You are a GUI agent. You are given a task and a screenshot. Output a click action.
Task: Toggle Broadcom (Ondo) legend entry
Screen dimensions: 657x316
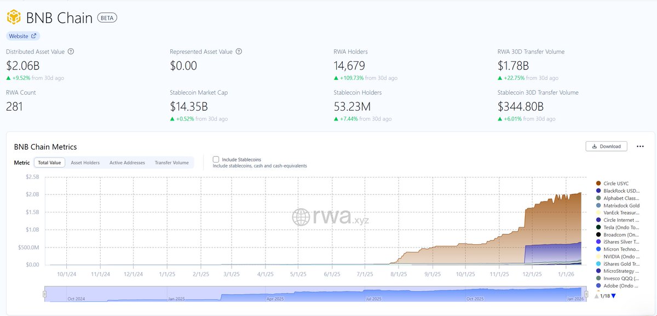617,234
